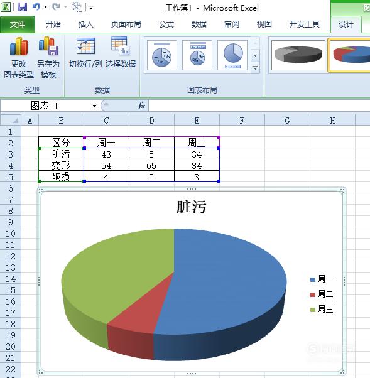Click the cell containing 区分
Image resolution: width=370 pixels, height=378 pixels.
tap(62, 143)
